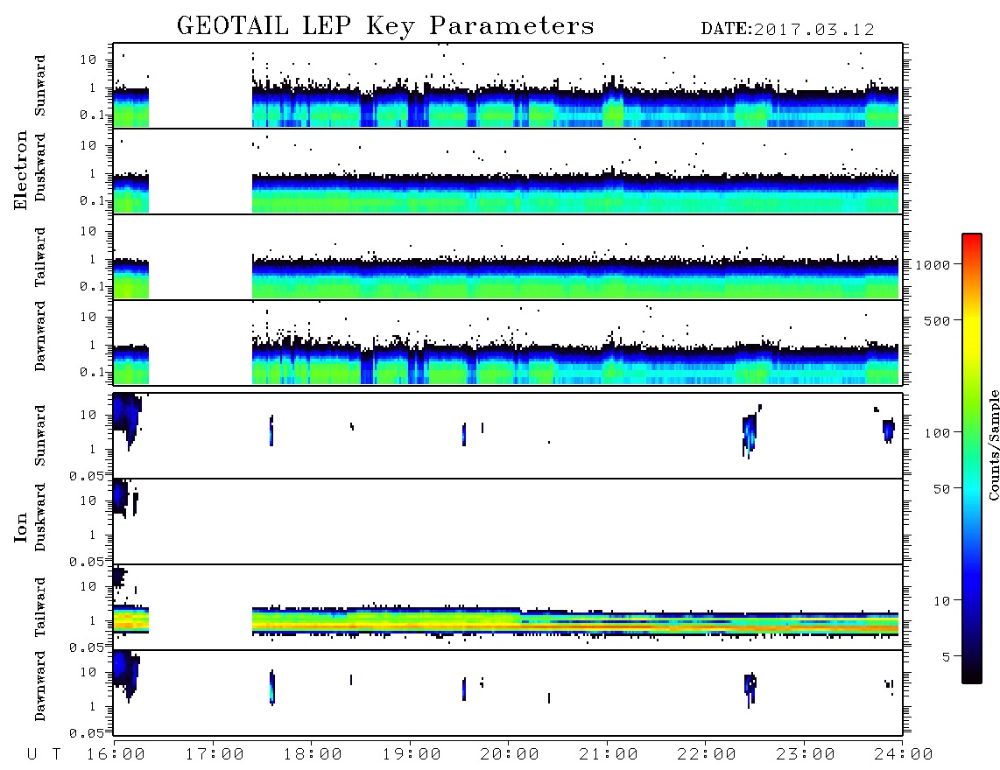
Task: Click the Ion Duskward panel label
Action: click(x=40, y=518)
